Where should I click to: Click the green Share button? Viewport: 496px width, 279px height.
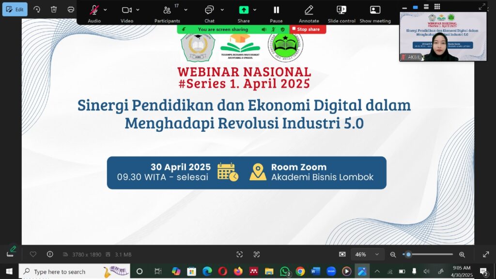[244, 14]
